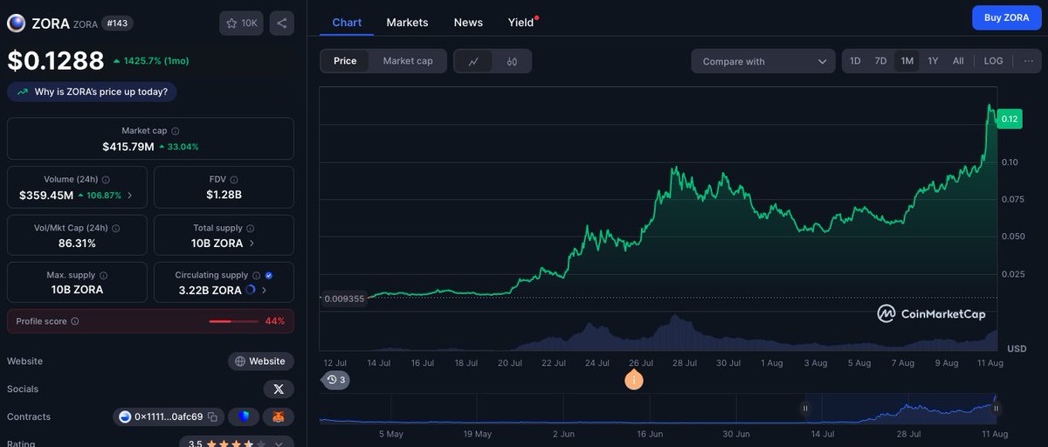
Task: Switch to line chart view icon
Action: point(473,61)
